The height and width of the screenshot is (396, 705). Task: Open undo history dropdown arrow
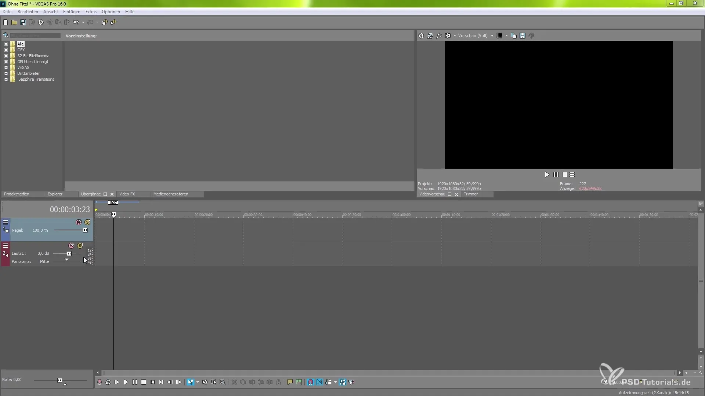coord(83,22)
